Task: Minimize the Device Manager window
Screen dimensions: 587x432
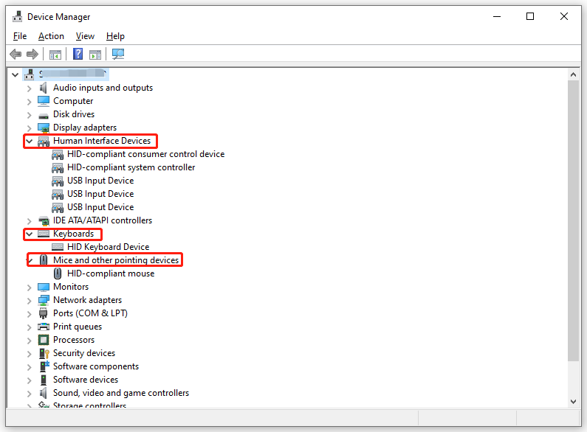Action: click(x=497, y=16)
